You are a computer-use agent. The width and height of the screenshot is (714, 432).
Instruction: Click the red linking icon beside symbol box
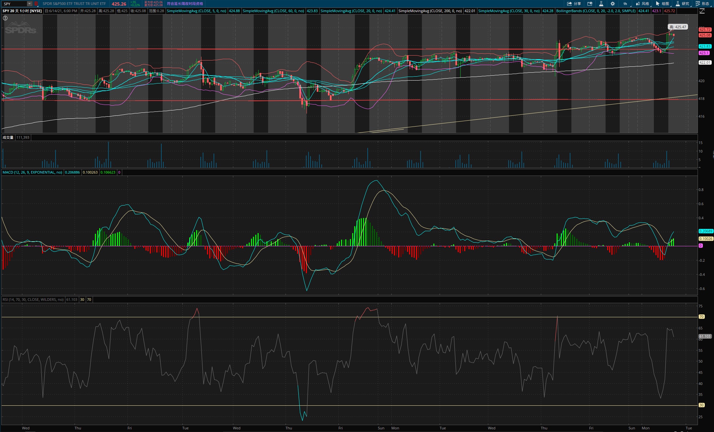(36, 4)
